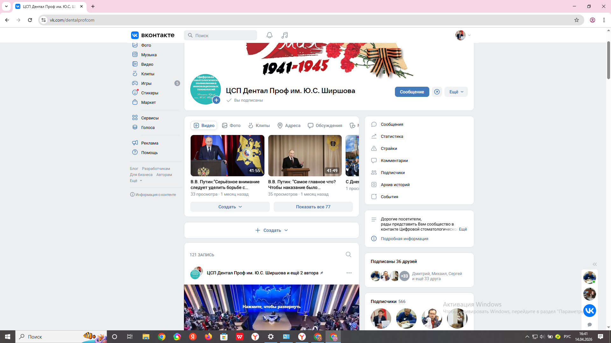
Task: Click the Сообщение button
Action: pyautogui.click(x=412, y=92)
